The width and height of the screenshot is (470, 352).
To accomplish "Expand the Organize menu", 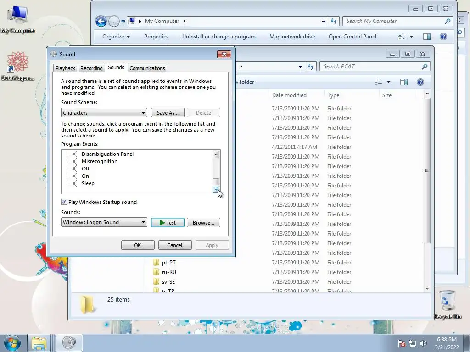I will pos(116,37).
